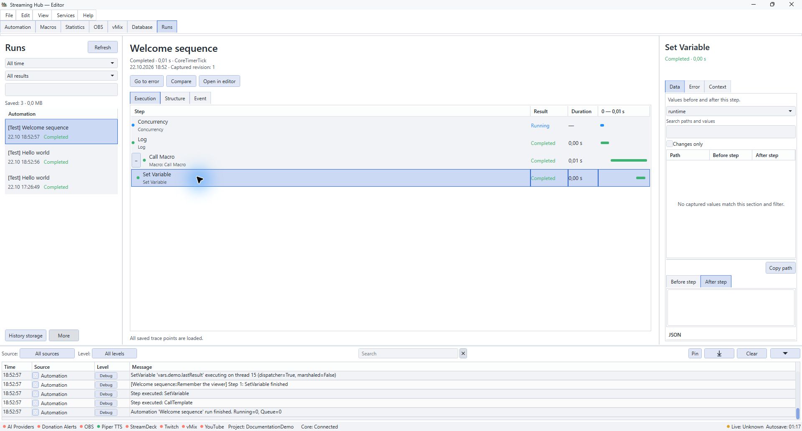Screen dimensions: 802x431
Task: Open the runtime section dropdown
Action: [730, 111]
